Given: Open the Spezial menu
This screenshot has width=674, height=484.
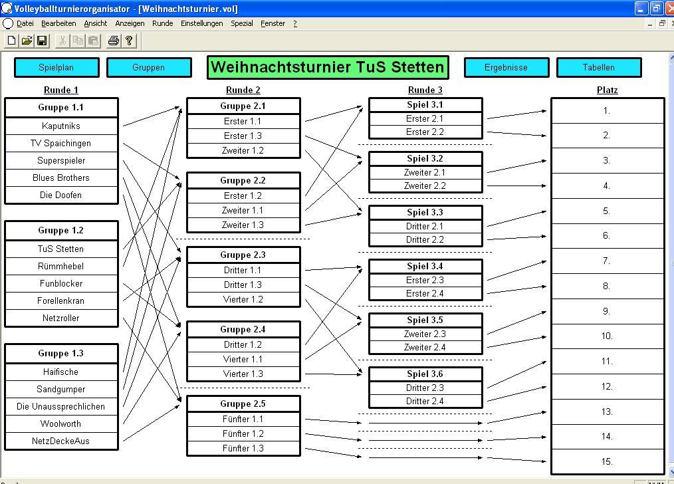Looking at the screenshot, I should (x=242, y=23).
